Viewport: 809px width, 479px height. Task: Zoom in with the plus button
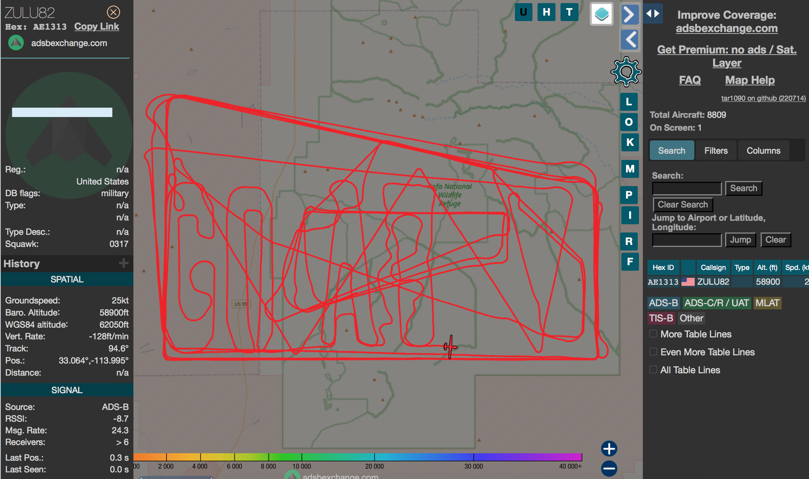[x=609, y=449]
